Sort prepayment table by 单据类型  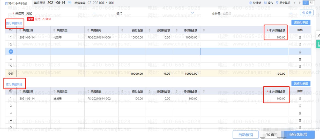coord(54,30)
